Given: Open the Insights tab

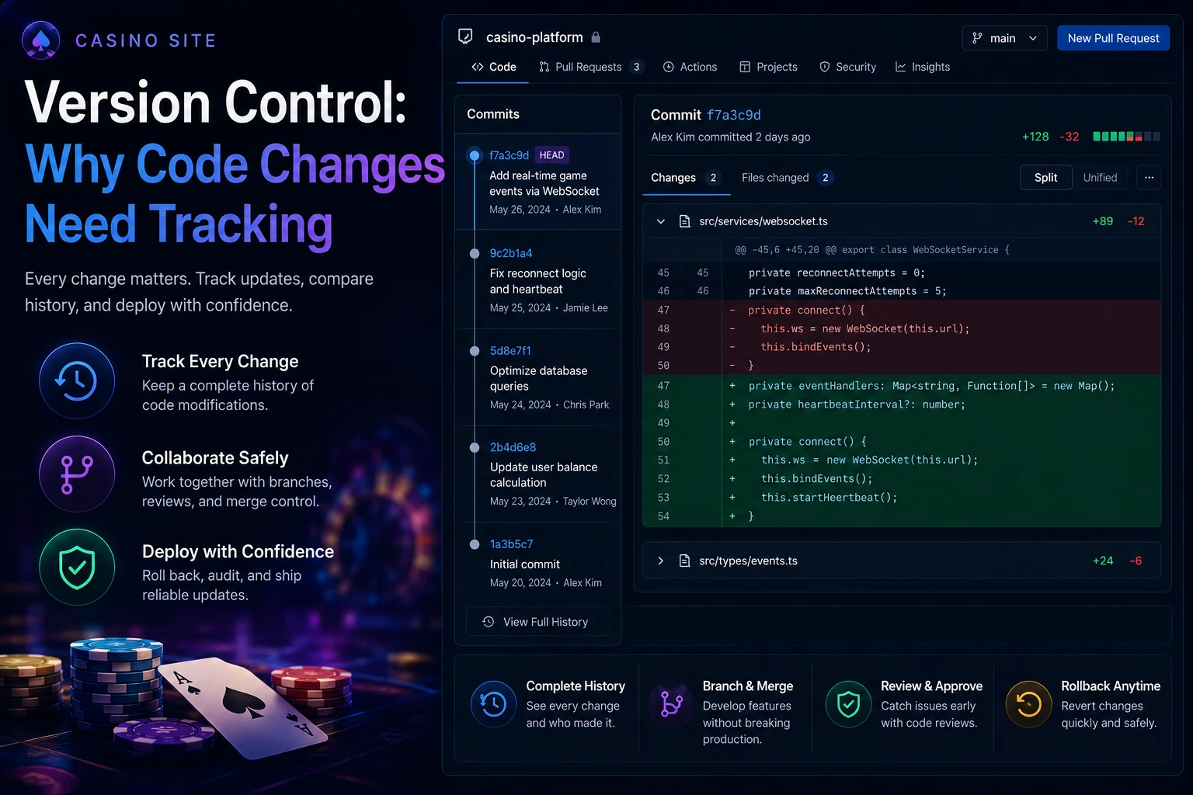Looking at the screenshot, I should click(923, 67).
